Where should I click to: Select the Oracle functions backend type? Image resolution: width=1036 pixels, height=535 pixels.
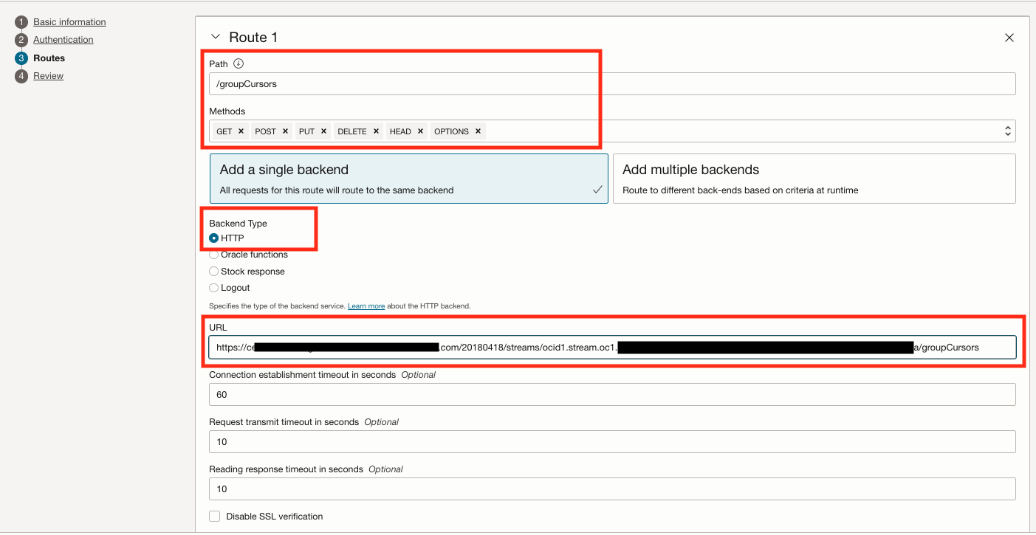pyautogui.click(x=213, y=254)
